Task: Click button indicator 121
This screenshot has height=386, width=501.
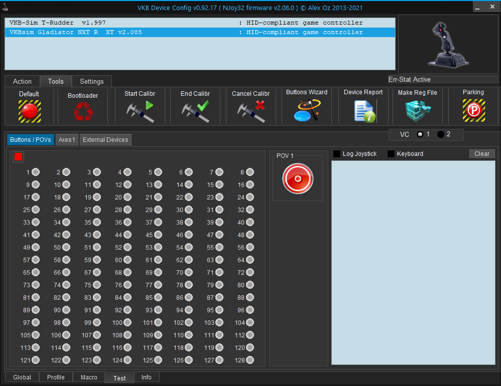Action: coord(36,360)
